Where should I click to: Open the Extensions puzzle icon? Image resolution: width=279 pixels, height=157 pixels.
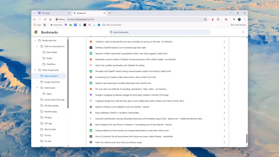click(218, 19)
